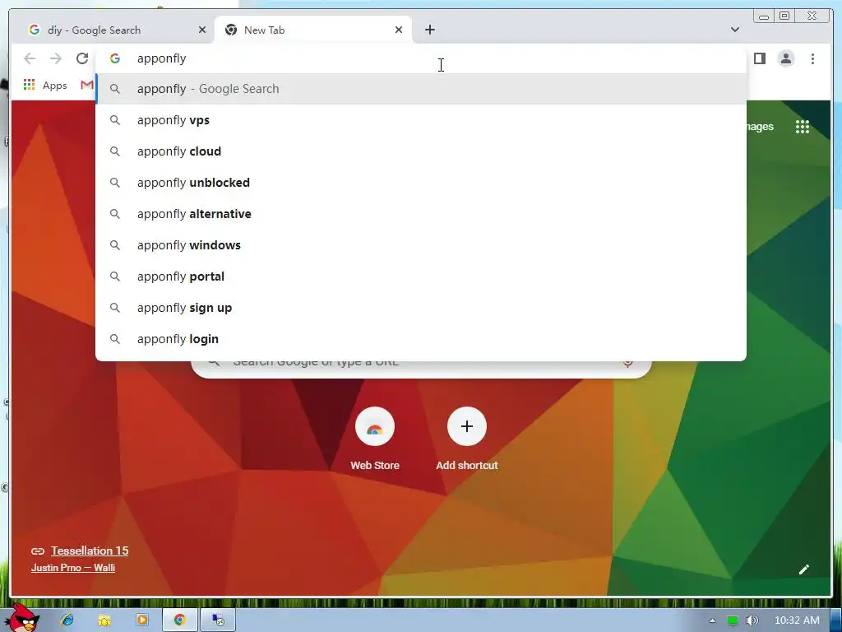
Task: Select suggestion apponfly unblocked
Action: point(421,182)
